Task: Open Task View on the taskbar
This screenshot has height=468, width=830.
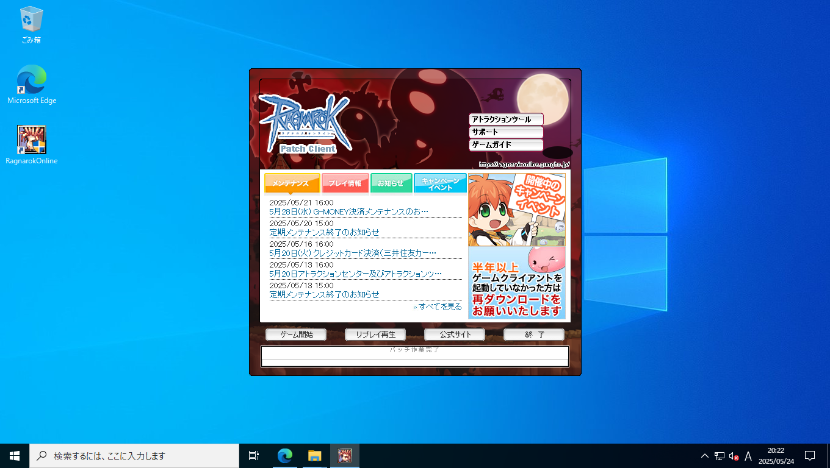Action: pyautogui.click(x=254, y=456)
